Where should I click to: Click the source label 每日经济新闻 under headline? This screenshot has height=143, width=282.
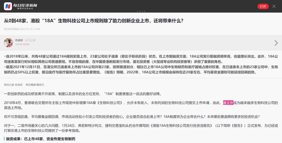click(11, 29)
